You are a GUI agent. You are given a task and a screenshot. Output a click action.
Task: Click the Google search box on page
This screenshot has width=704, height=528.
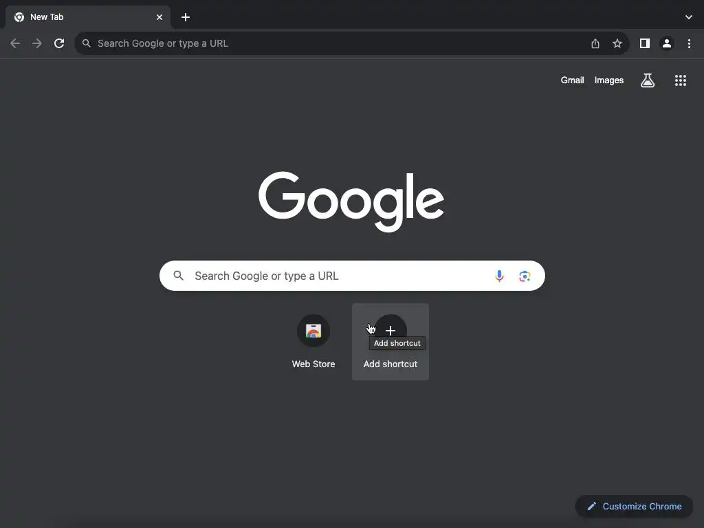[x=352, y=276]
